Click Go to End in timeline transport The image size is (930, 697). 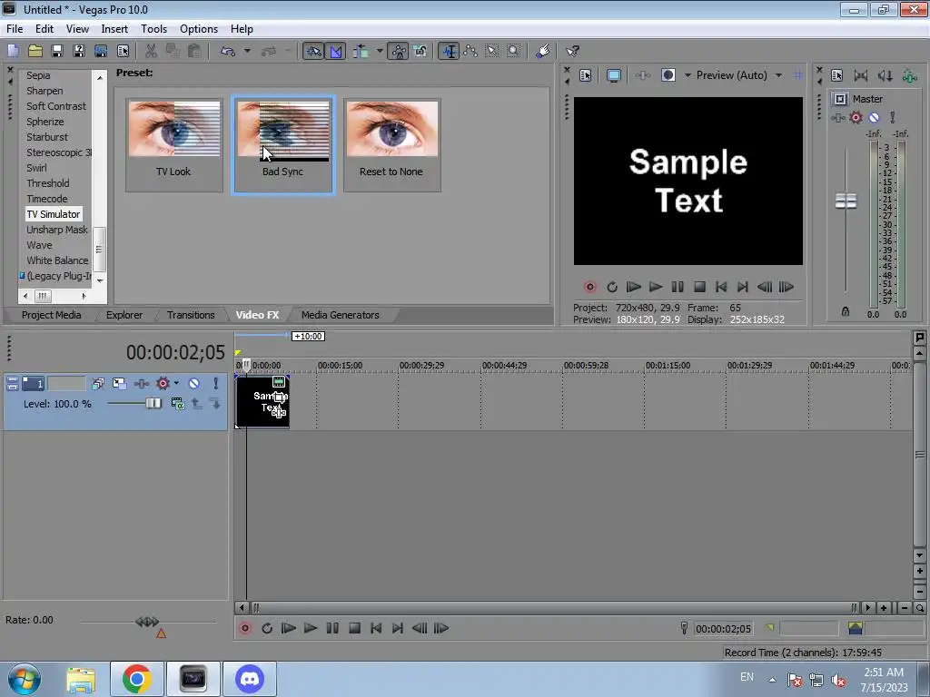pyautogui.click(x=398, y=628)
